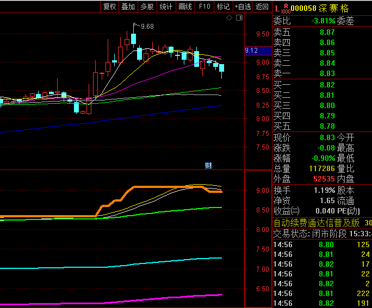The height and width of the screenshot is (308, 372).
Task: Select stock code 000058 in header
Action: [x=303, y=8]
